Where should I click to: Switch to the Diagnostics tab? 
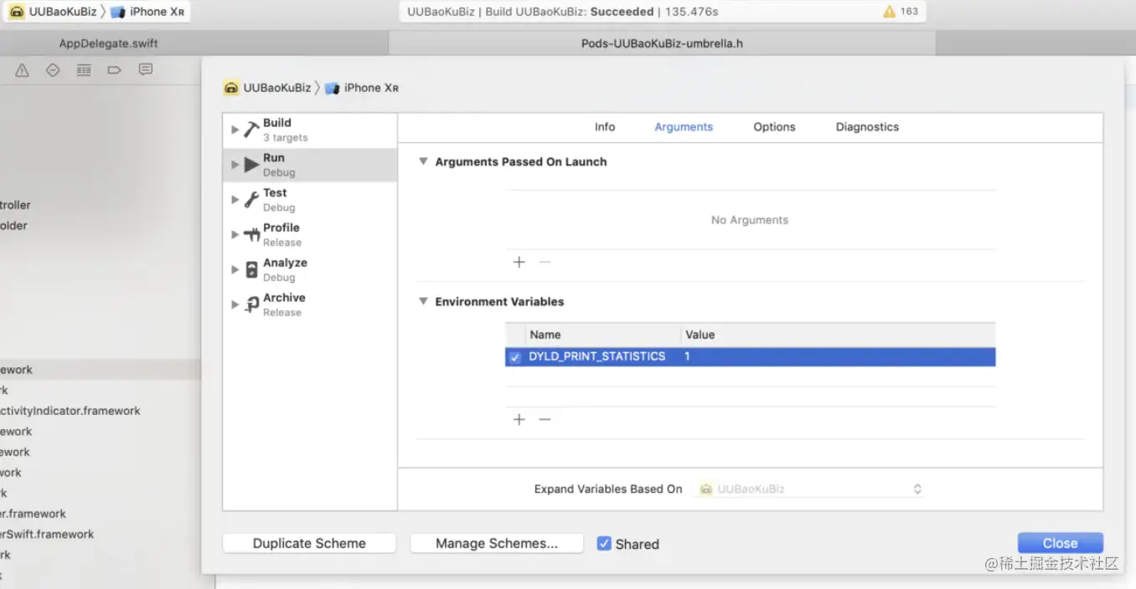pos(867,127)
